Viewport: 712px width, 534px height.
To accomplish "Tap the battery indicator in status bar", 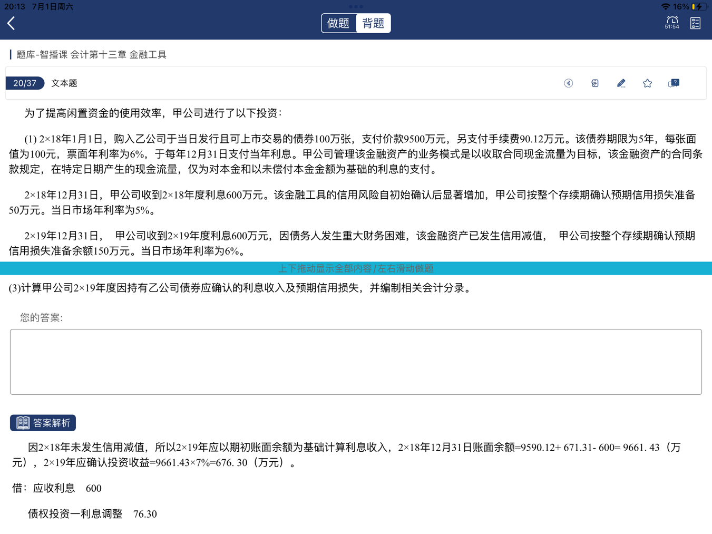I will (698, 7).
